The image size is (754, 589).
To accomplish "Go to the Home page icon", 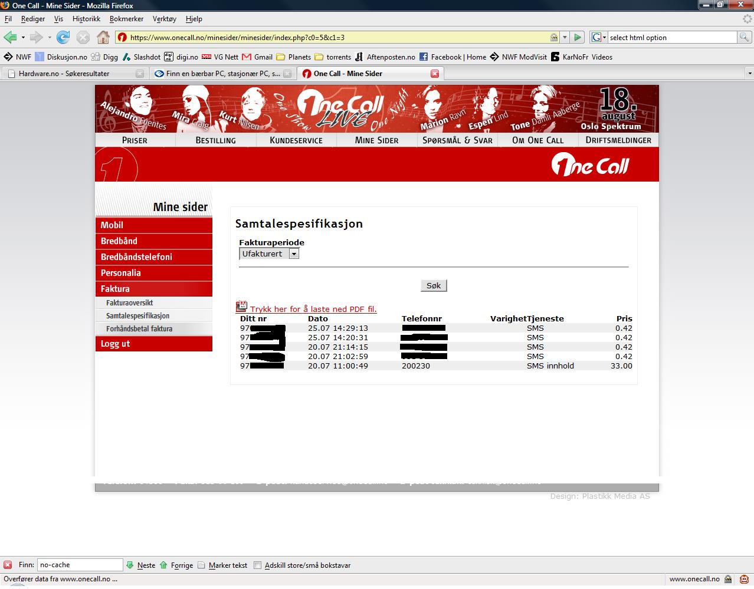I will tap(103, 37).
